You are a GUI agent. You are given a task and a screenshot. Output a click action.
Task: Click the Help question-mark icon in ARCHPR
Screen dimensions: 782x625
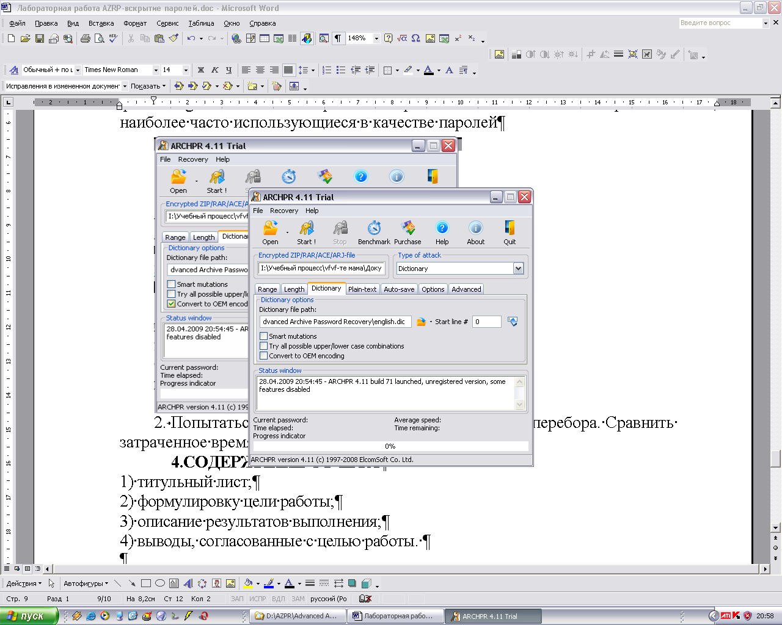click(x=442, y=228)
